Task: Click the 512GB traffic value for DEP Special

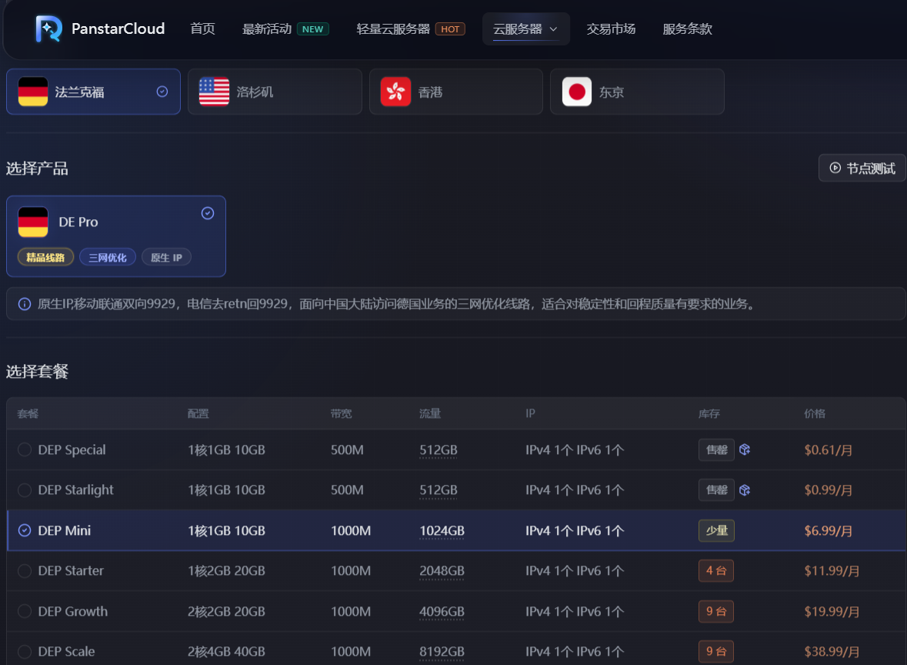Action: click(x=438, y=449)
